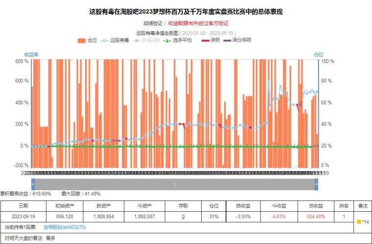Click the 初始资产 column header
The width and height of the screenshot is (372, 244).
[65, 206]
